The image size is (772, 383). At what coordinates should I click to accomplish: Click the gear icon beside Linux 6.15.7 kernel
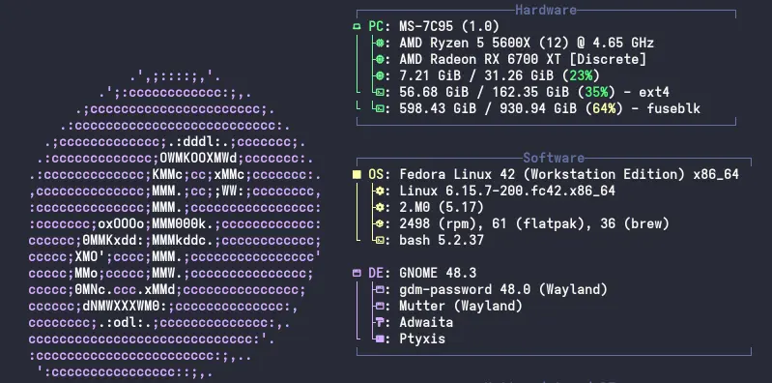pyautogui.click(x=380, y=191)
